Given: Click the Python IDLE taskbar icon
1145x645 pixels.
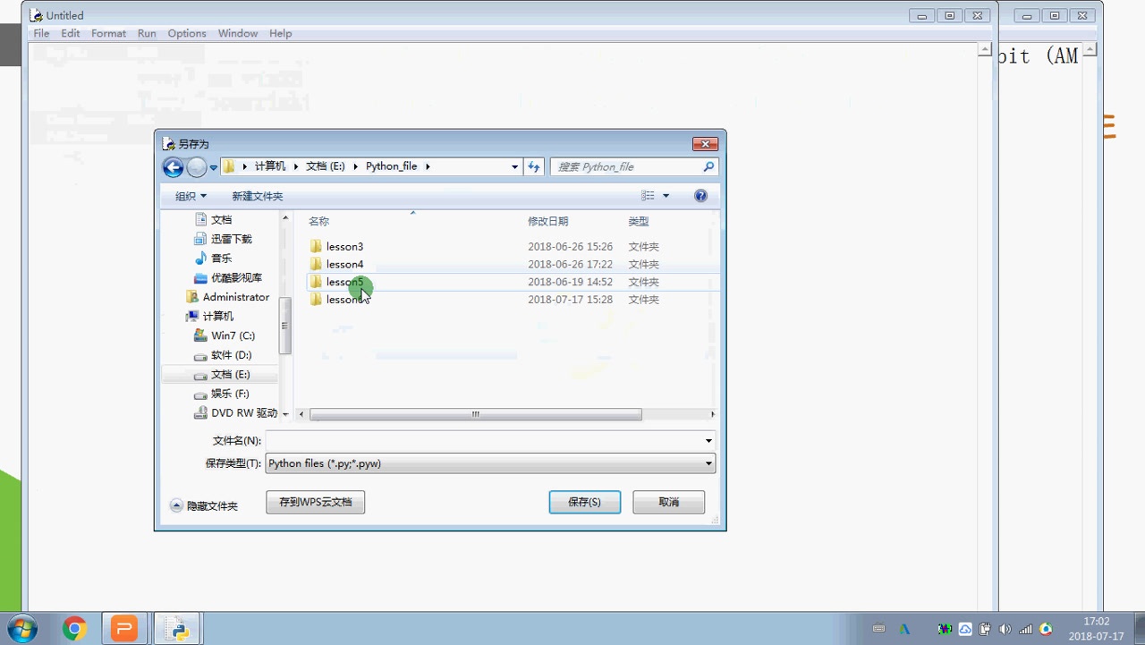Looking at the screenshot, I should click(x=178, y=629).
